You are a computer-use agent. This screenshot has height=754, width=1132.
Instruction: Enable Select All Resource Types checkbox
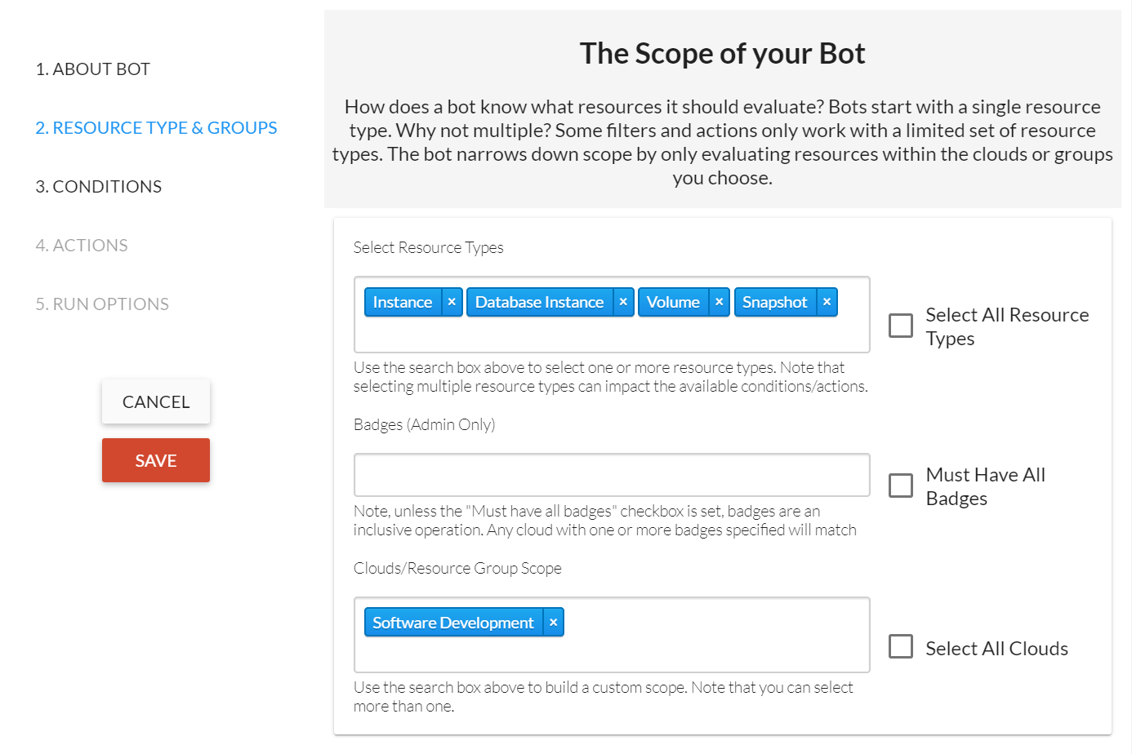901,326
